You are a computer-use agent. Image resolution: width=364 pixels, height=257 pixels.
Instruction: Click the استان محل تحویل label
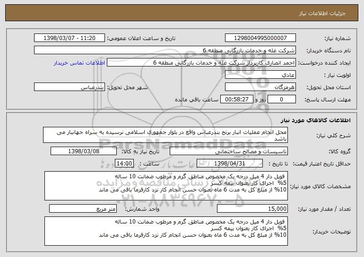point(329,88)
